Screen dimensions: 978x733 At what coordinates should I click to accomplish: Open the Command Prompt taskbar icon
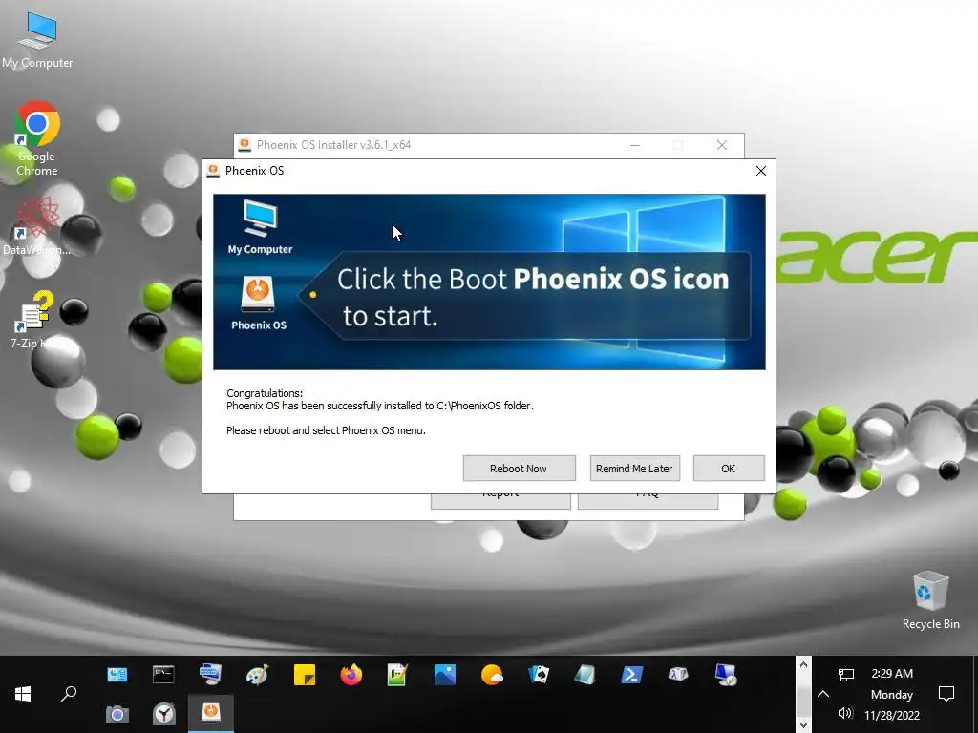[x=163, y=675]
